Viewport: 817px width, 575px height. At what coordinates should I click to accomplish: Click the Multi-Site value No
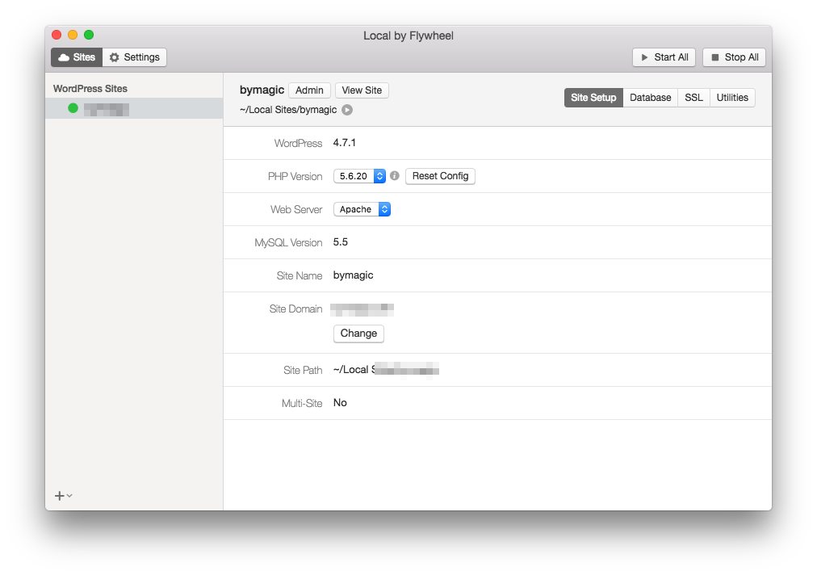pos(340,403)
